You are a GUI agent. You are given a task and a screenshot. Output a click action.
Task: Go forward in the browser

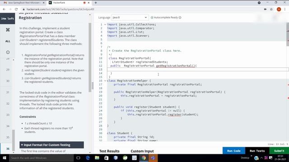[10, 9]
